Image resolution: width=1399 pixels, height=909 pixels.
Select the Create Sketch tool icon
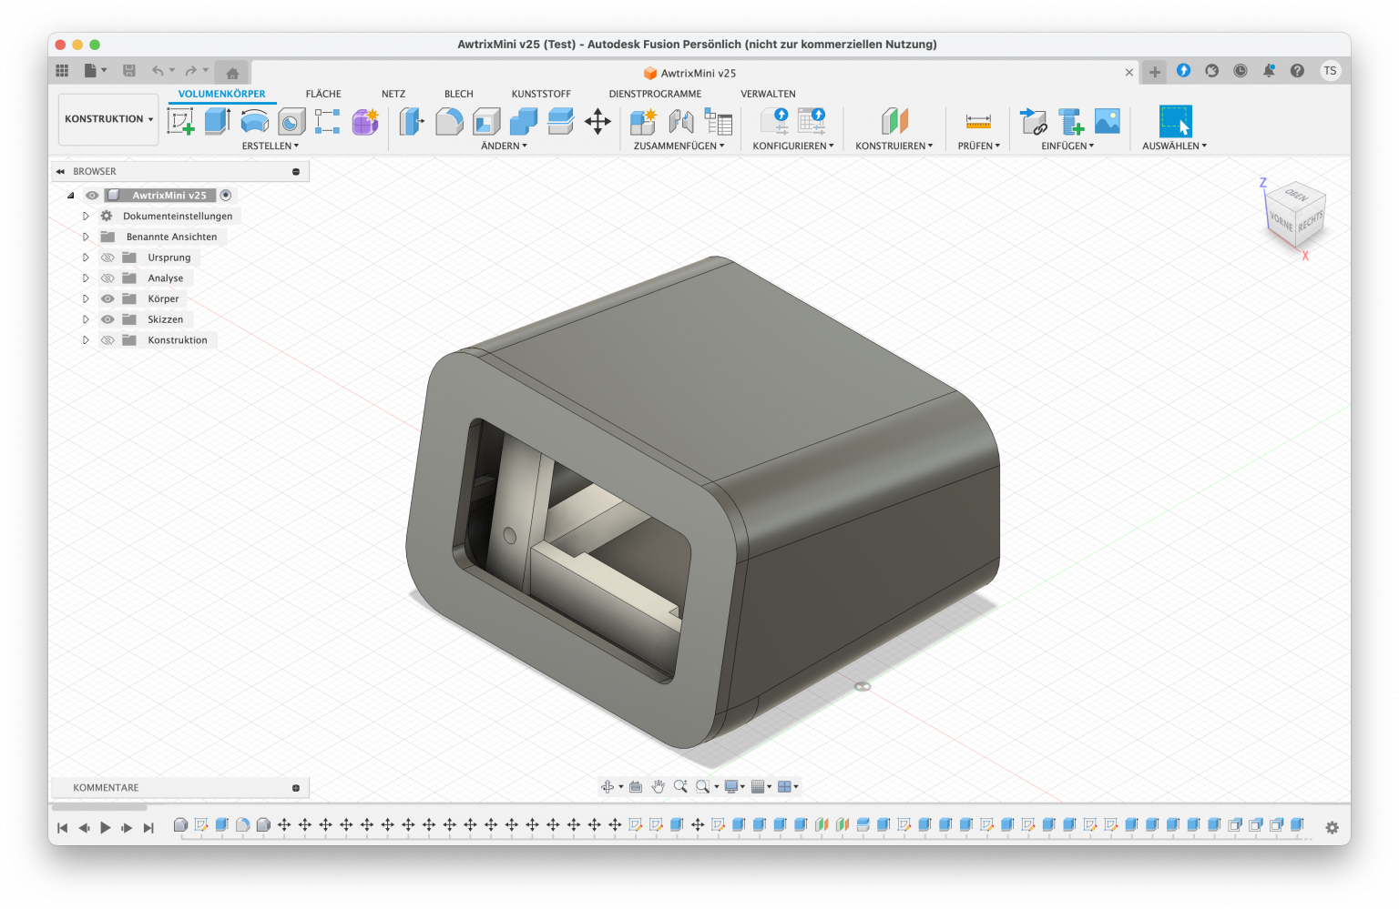180,121
